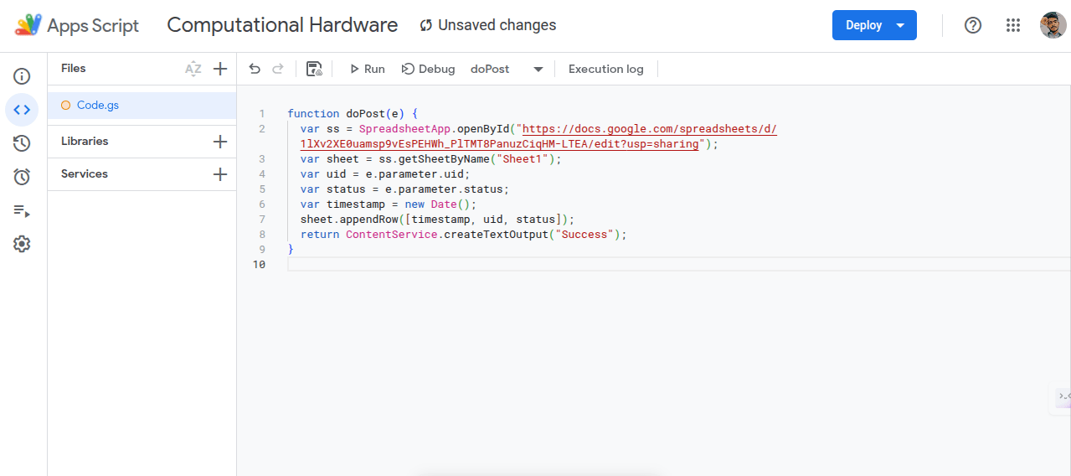This screenshot has height=476, width=1071.
Task: Select the Code.gs file
Action: click(x=97, y=105)
